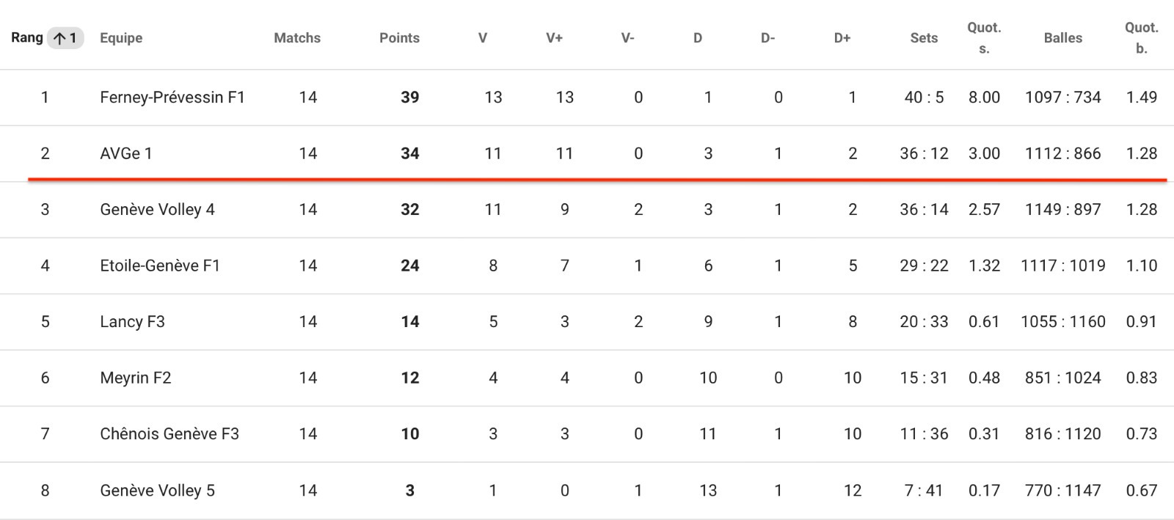Sort by Matchs column header
The width and height of the screenshot is (1174, 520).
point(297,38)
